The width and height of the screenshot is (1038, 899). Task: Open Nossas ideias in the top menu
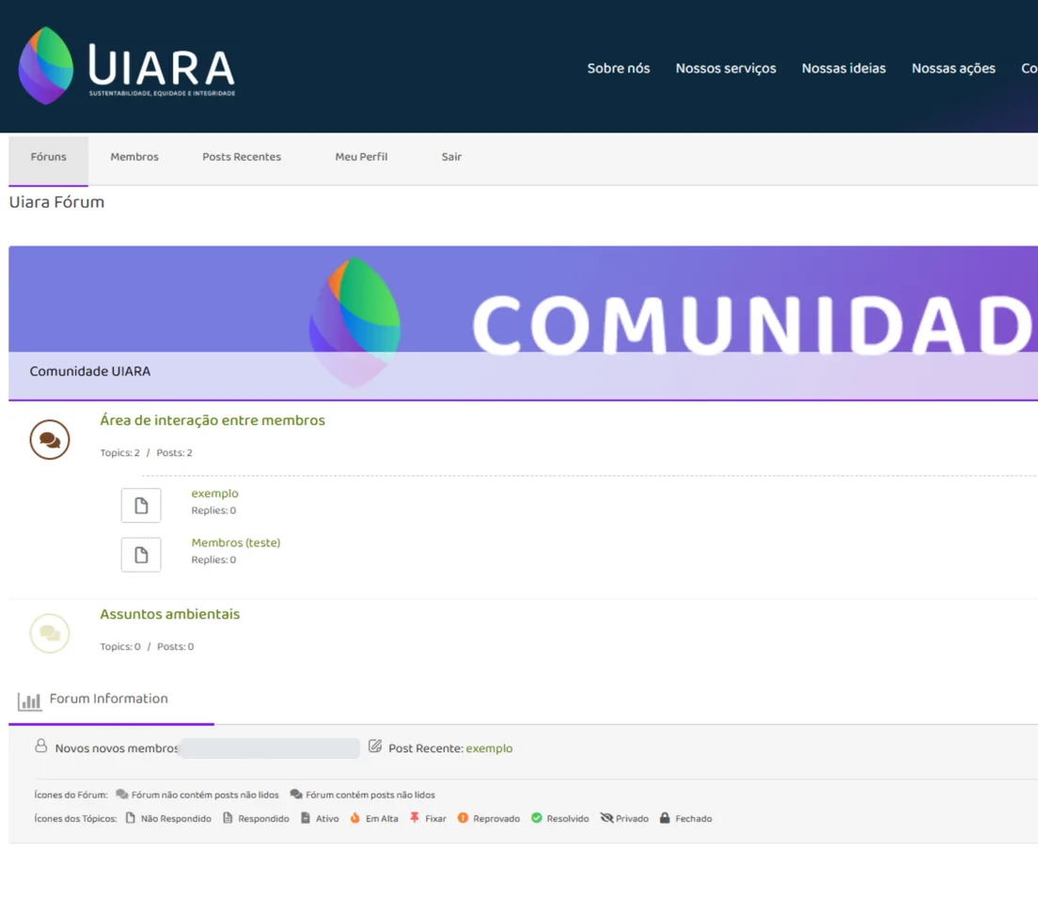tap(843, 69)
